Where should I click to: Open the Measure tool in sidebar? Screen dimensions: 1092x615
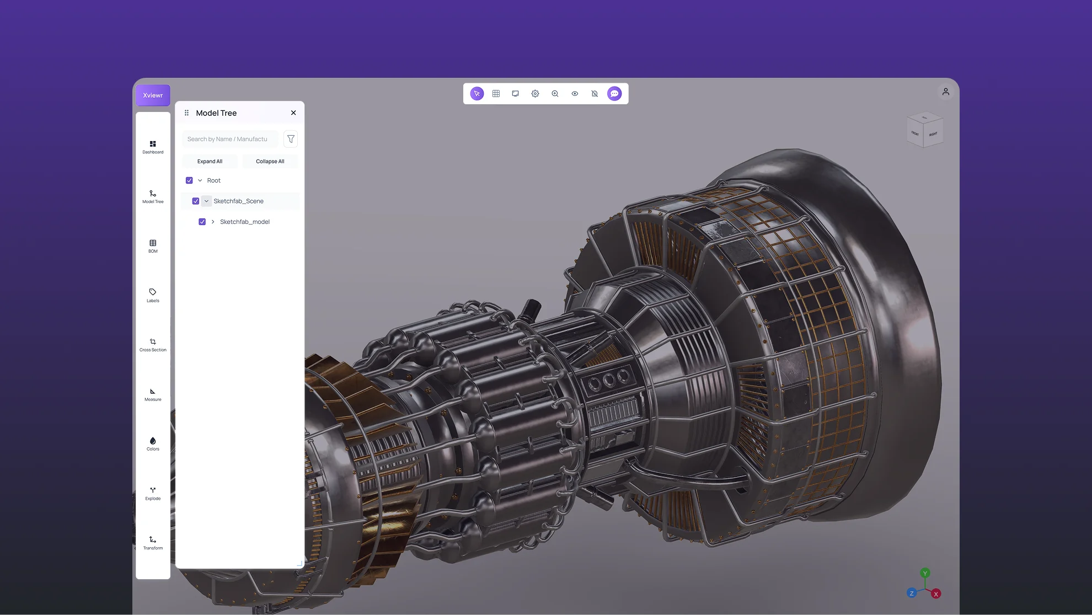153,394
